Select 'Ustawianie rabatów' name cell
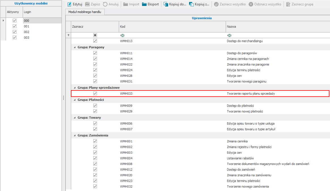The image size is (330, 191). click(278, 158)
